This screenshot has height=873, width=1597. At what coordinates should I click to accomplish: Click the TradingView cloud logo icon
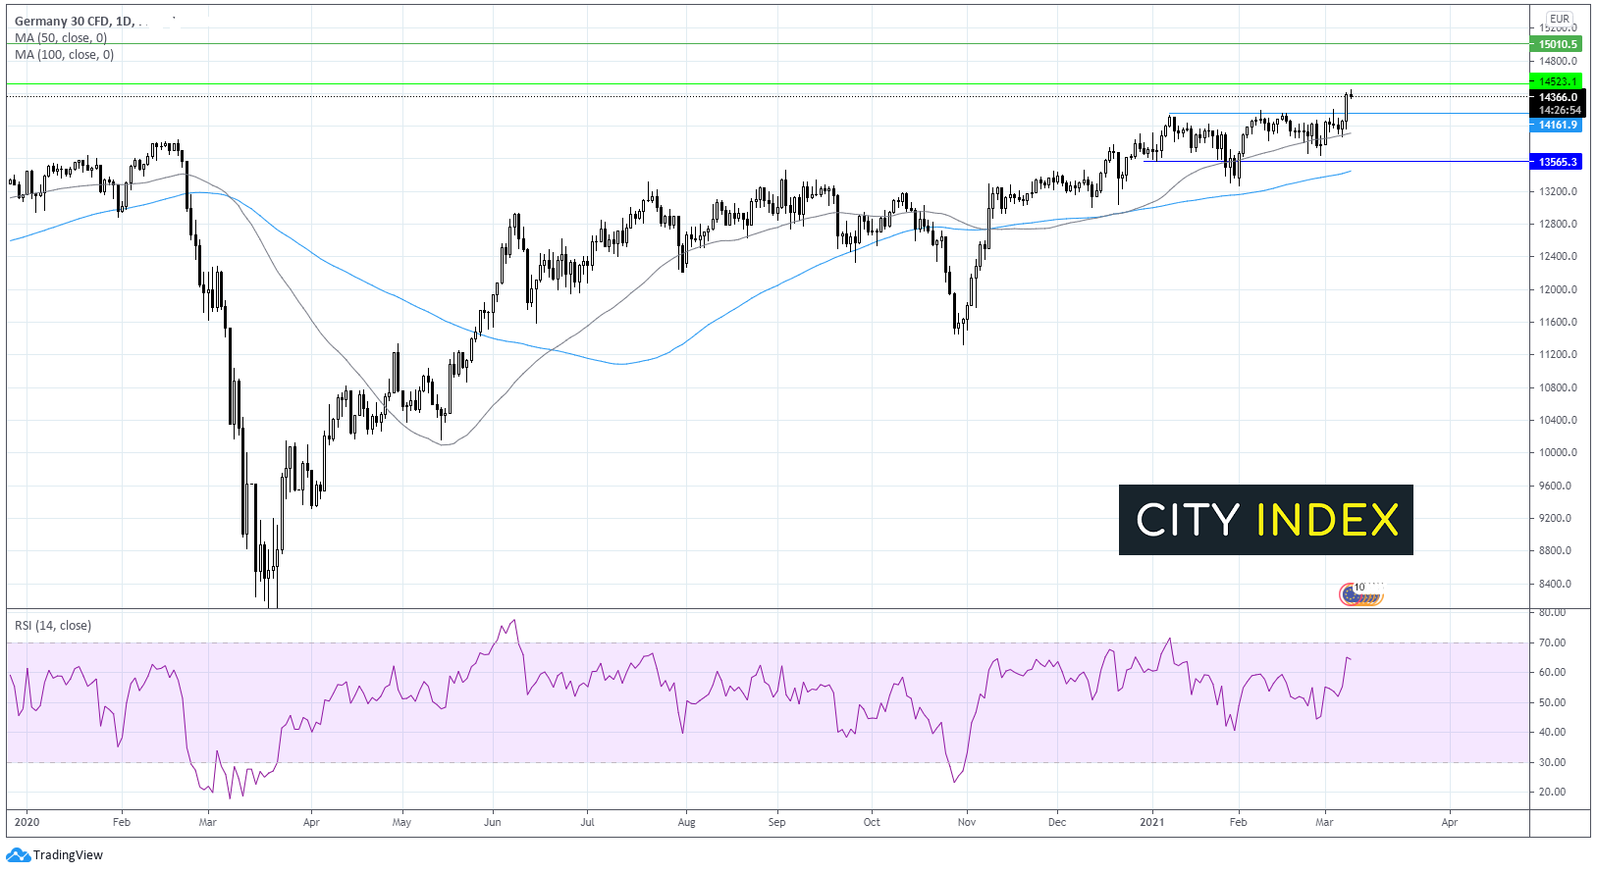pos(19,855)
